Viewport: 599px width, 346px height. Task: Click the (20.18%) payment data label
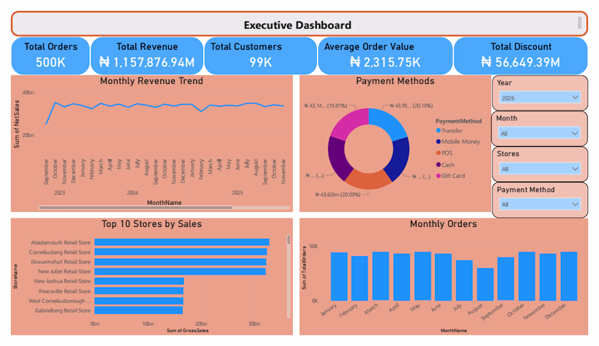click(x=411, y=105)
